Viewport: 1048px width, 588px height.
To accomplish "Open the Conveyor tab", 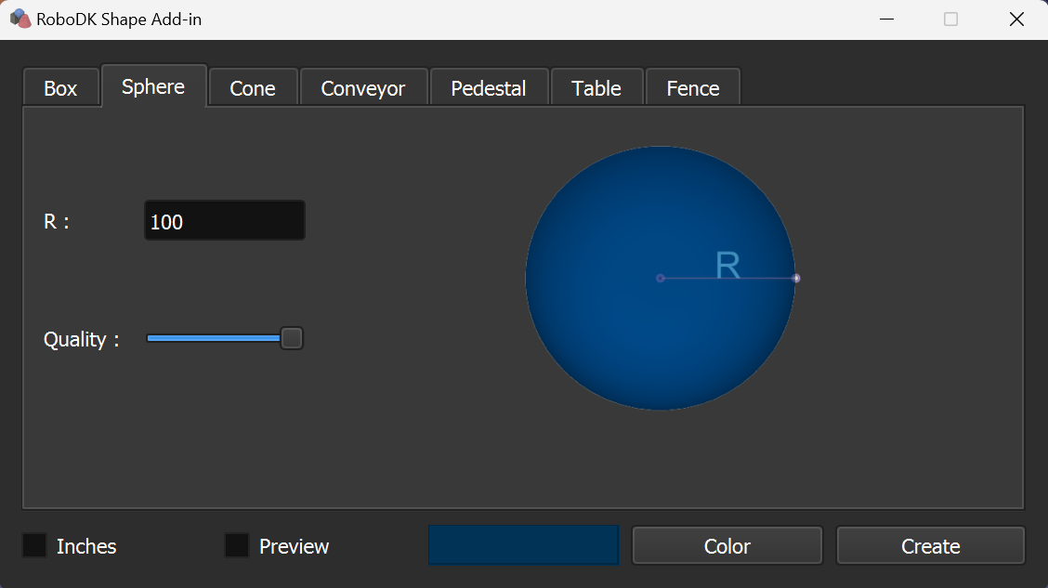I will coord(363,88).
